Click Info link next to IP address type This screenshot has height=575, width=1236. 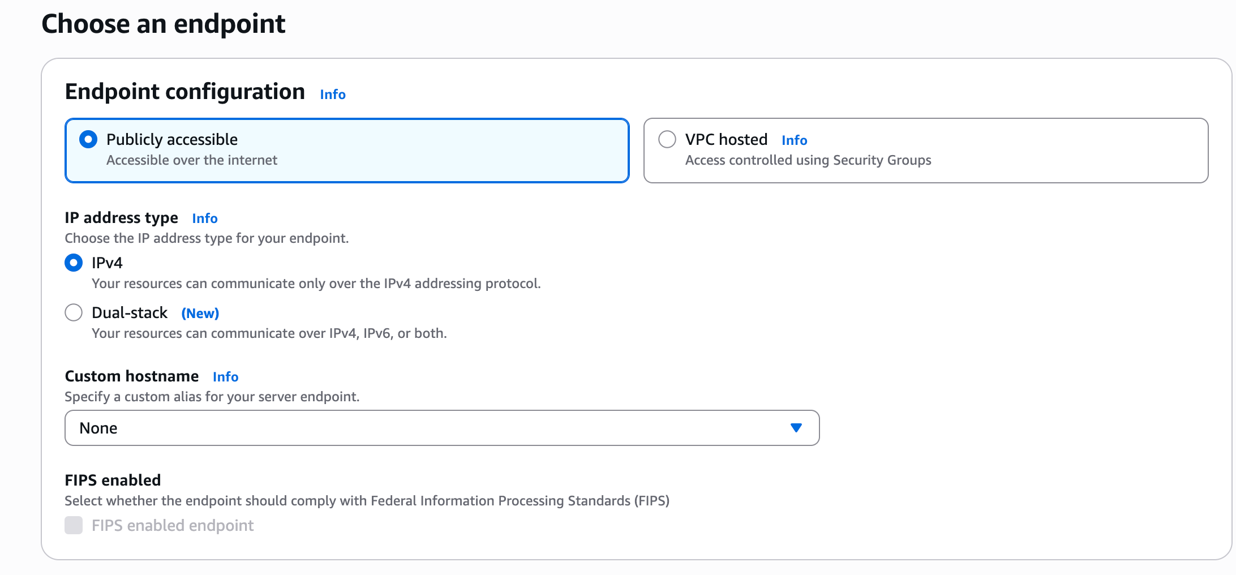click(x=204, y=218)
